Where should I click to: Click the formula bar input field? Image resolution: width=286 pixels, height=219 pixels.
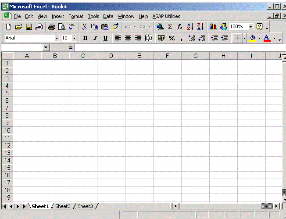(180, 48)
